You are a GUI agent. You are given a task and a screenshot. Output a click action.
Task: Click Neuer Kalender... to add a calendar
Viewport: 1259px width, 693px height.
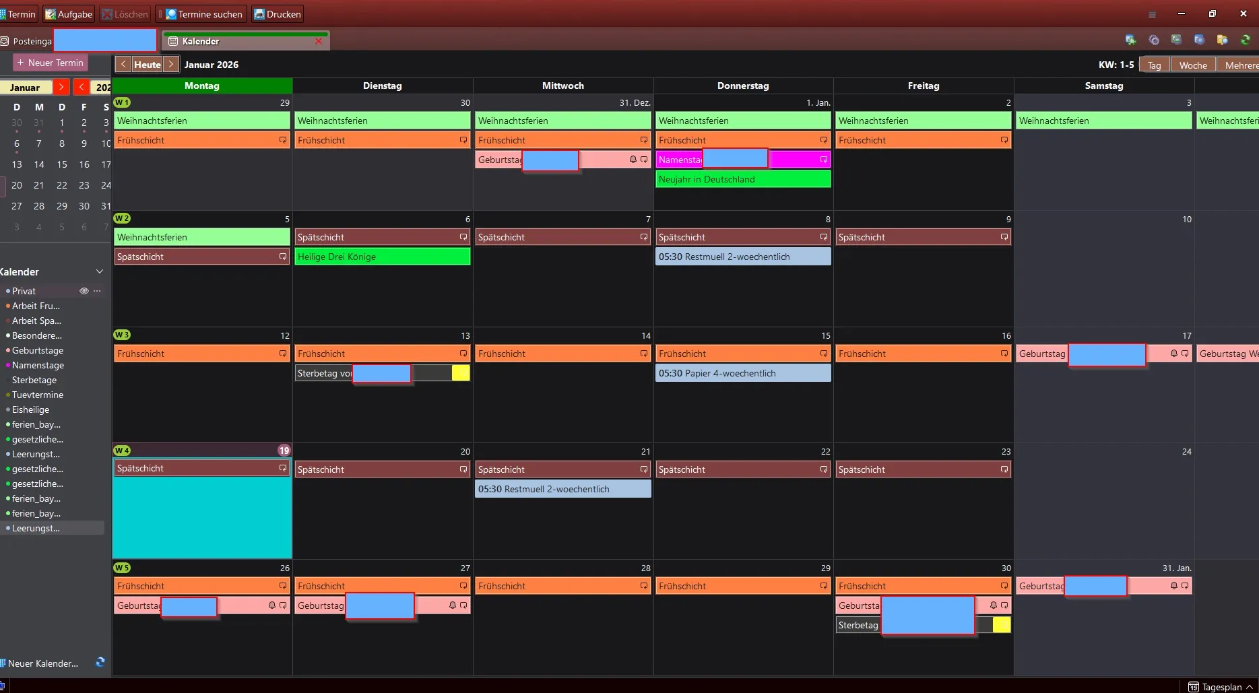39,663
